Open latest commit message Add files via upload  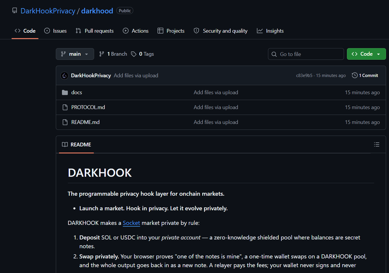tap(136, 75)
